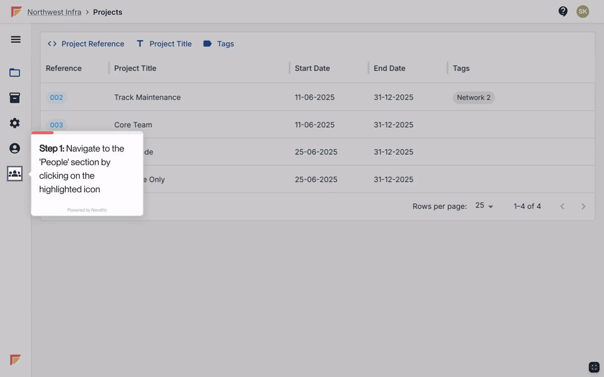Toggle the fullscreen icon at bottom right
Image resolution: width=604 pixels, height=377 pixels.
[594, 367]
